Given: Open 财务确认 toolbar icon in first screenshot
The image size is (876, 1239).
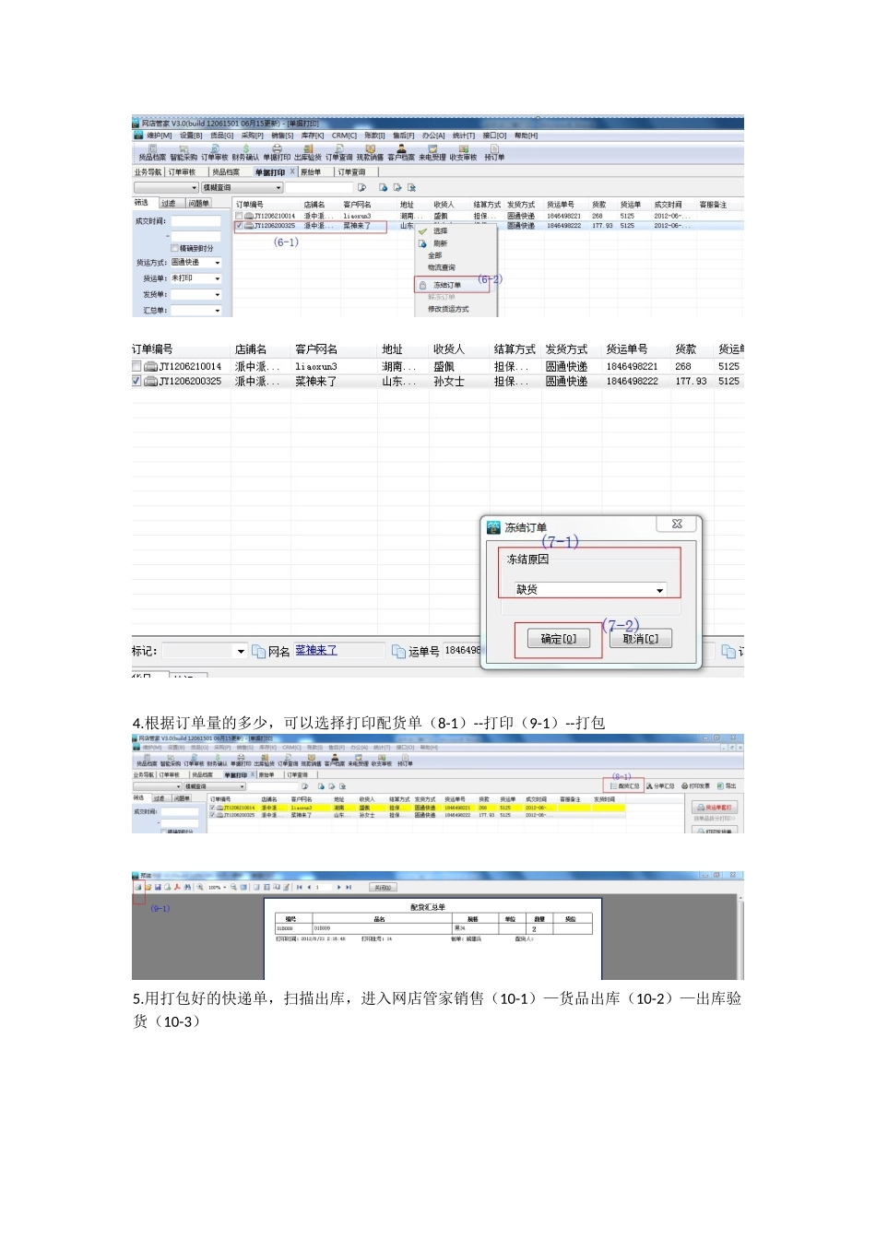Looking at the screenshot, I should click(x=246, y=148).
